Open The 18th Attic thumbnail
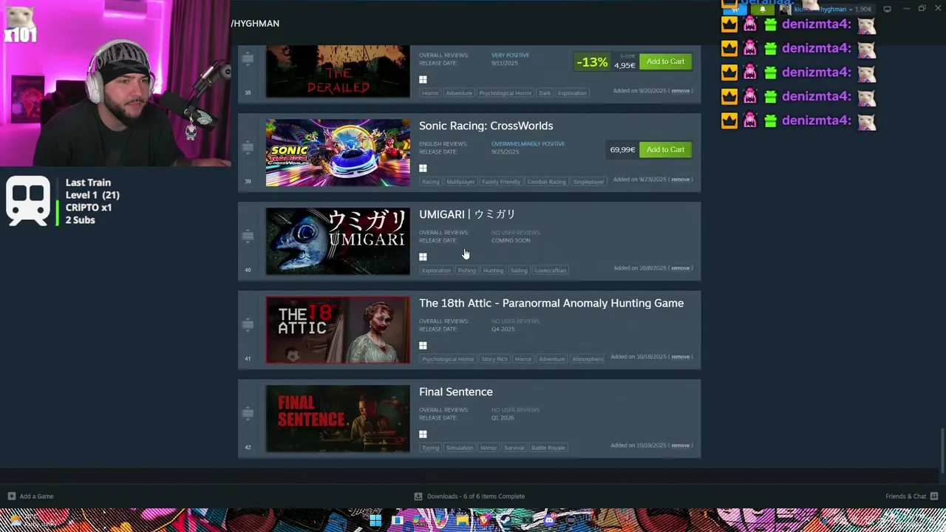Image resolution: width=946 pixels, height=532 pixels. point(338,330)
